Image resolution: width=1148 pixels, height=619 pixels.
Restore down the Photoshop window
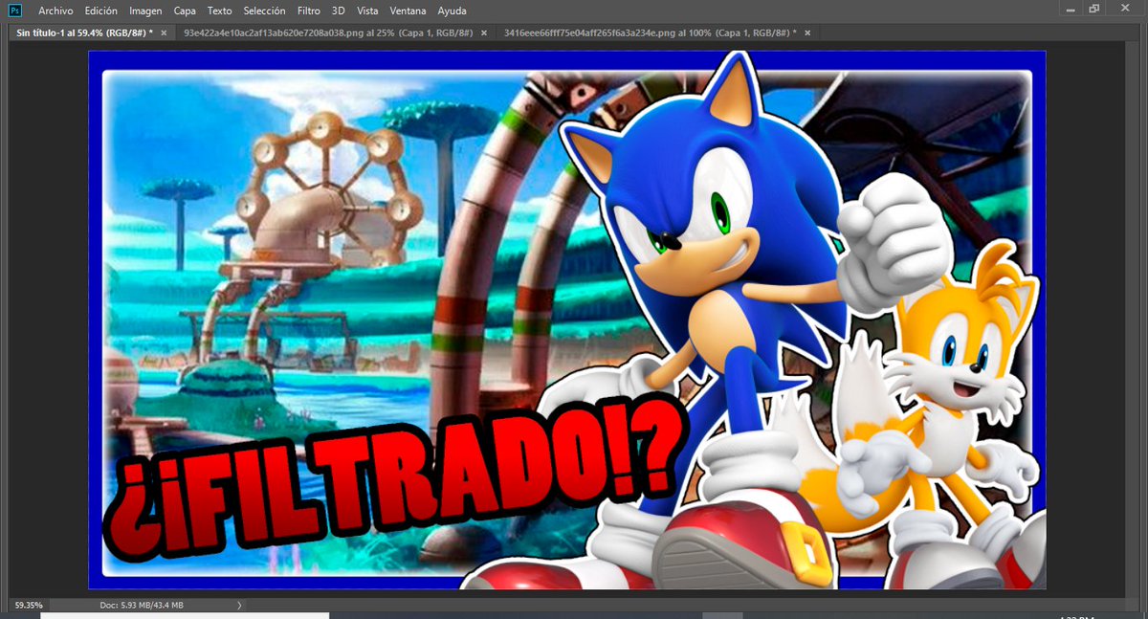pyautogui.click(x=1094, y=9)
